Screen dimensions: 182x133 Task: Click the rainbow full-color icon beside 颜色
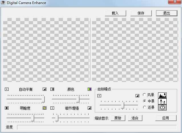click(90, 89)
